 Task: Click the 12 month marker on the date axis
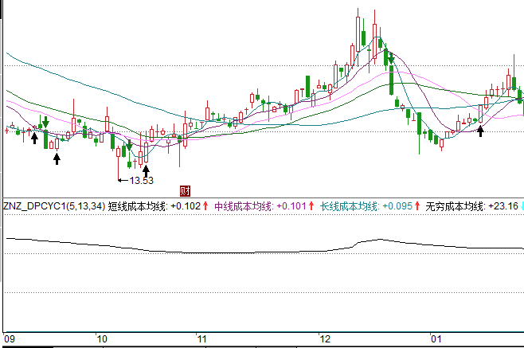[324, 338]
